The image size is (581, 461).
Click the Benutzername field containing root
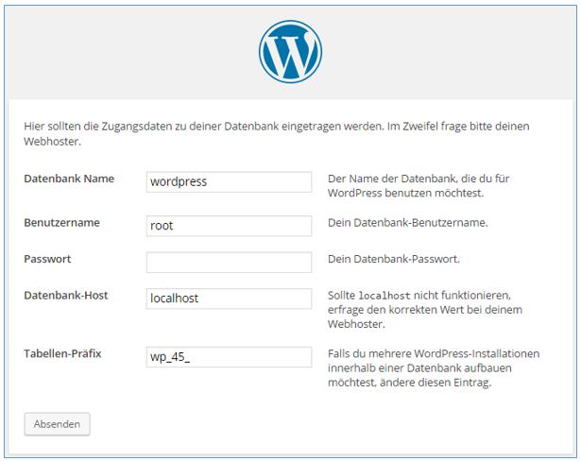tap(229, 226)
